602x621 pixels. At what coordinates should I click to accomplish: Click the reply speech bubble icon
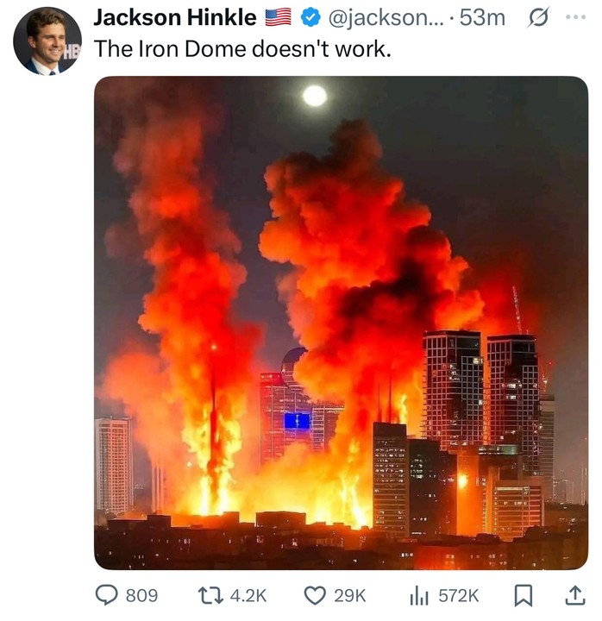(x=107, y=596)
